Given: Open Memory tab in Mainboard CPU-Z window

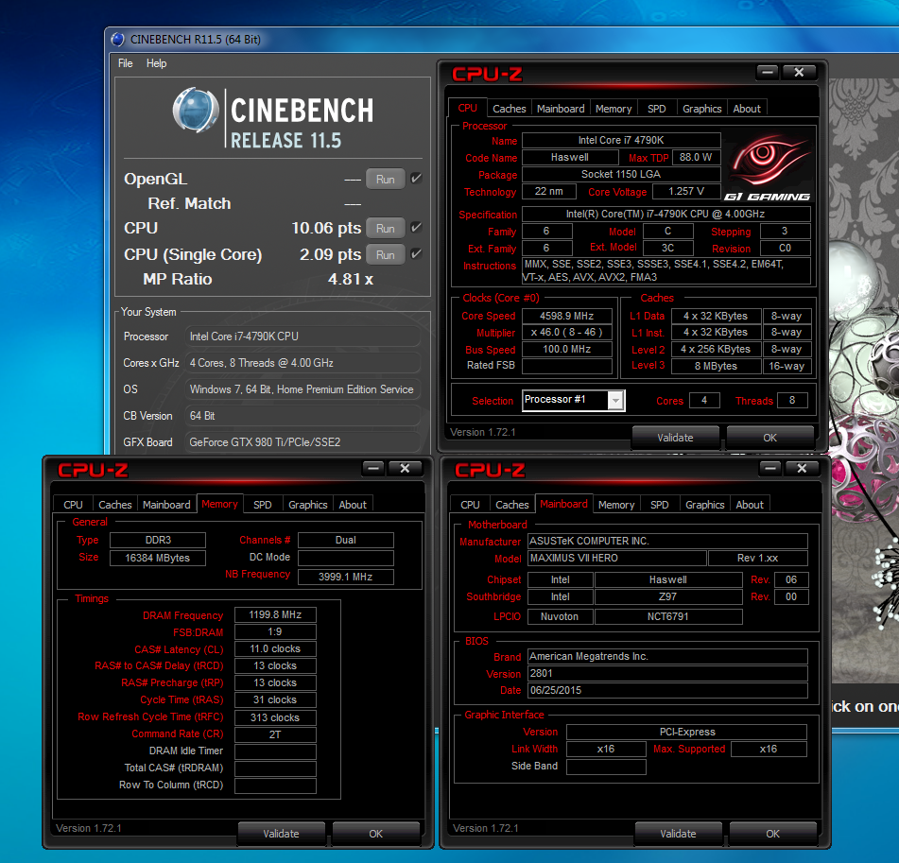Looking at the screenshot, I should click(616, 505).
